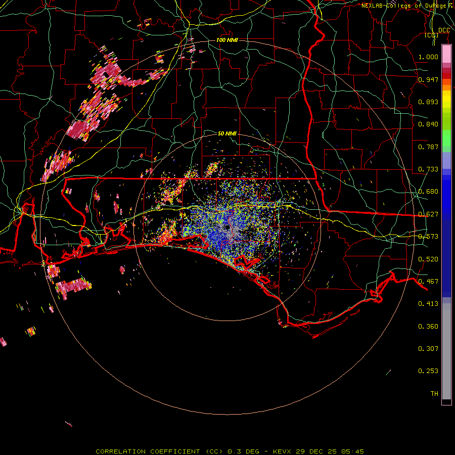Click the 100 NMI range ring label
Image resolution: width=455 pixels, height=455 pixels.
[227, 40]
